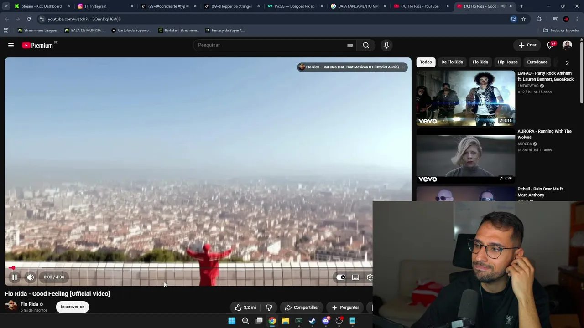
Task: Switch to the Flo Rida - YouTube tab
Action: (x=422, y=6)
